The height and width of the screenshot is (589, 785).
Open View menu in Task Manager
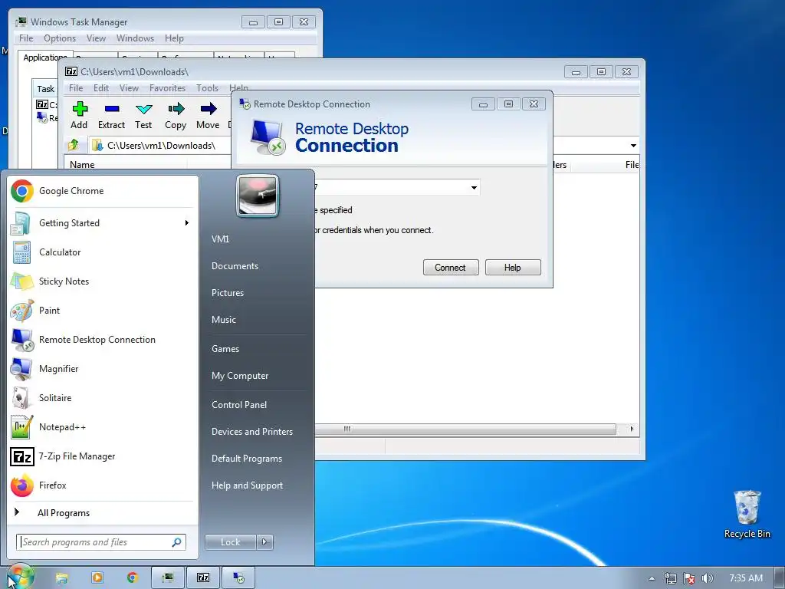pos(96,38)
